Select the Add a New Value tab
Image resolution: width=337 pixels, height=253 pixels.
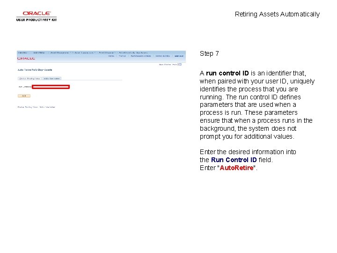point(51,79)
